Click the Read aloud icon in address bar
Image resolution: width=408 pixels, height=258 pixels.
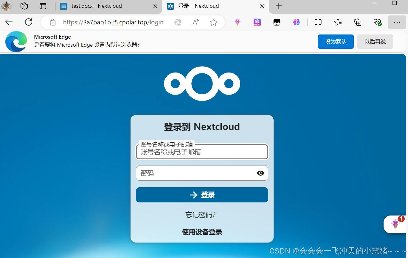pos(196,22)
